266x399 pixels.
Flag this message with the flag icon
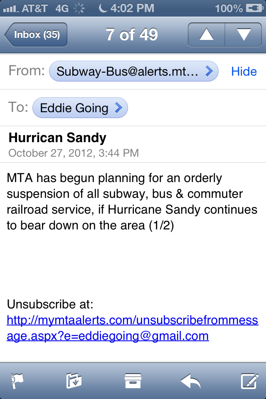pos(17,380)
